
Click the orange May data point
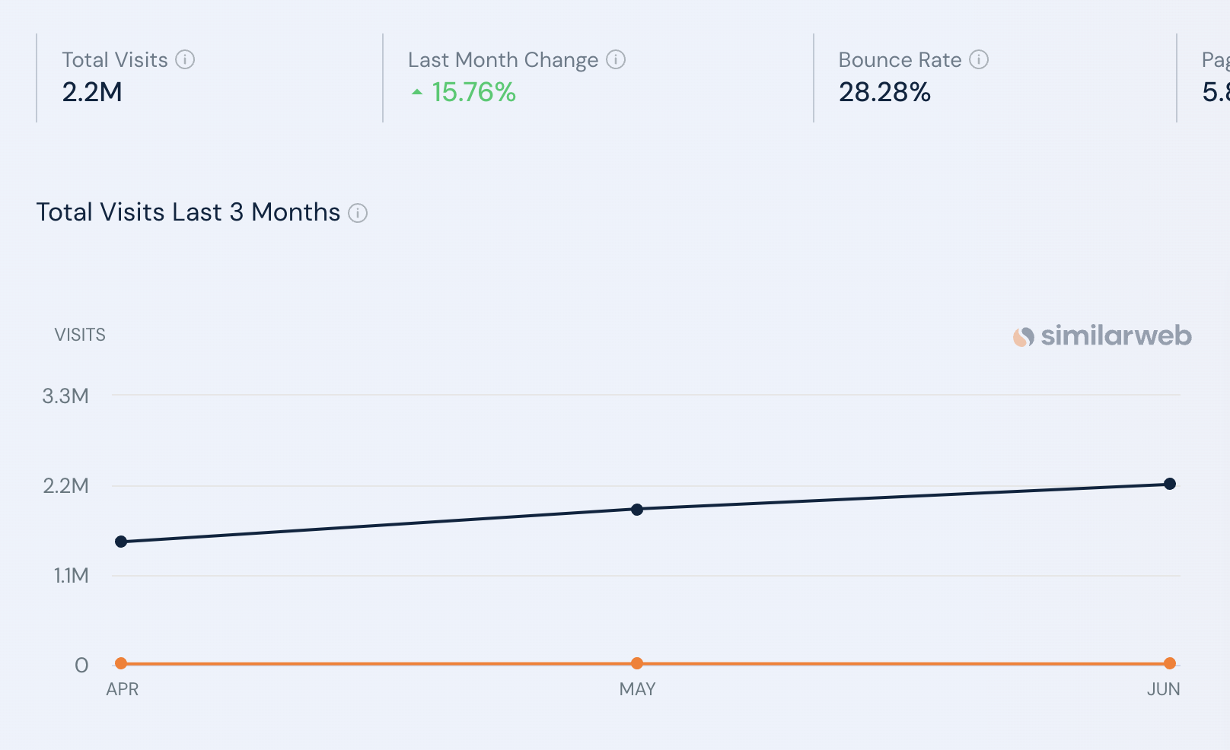pos(637,663)
